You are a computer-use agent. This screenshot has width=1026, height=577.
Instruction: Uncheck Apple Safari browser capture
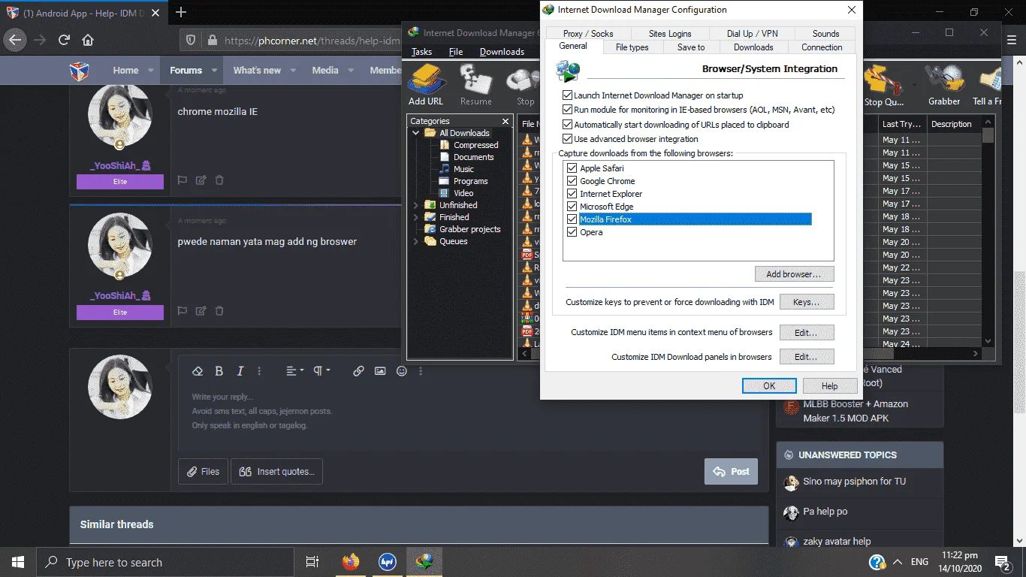(572, 168)
